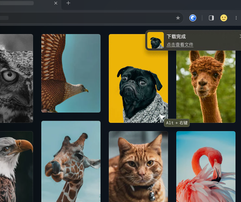The height and width of the screenshot is (202, 241).
Task: Select the pink flamingo photo
Action: pyautogui.click(x=206, y=167)
